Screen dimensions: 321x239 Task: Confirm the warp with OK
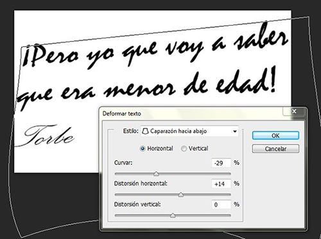pos(275,136)
